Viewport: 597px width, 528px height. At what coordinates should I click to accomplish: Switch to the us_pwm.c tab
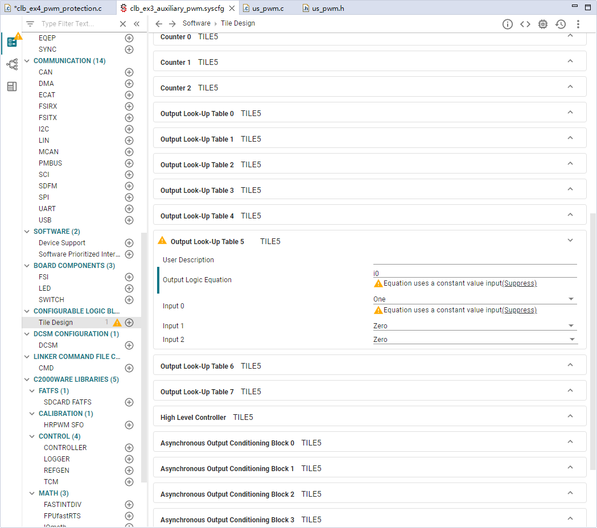click(267, 8)
